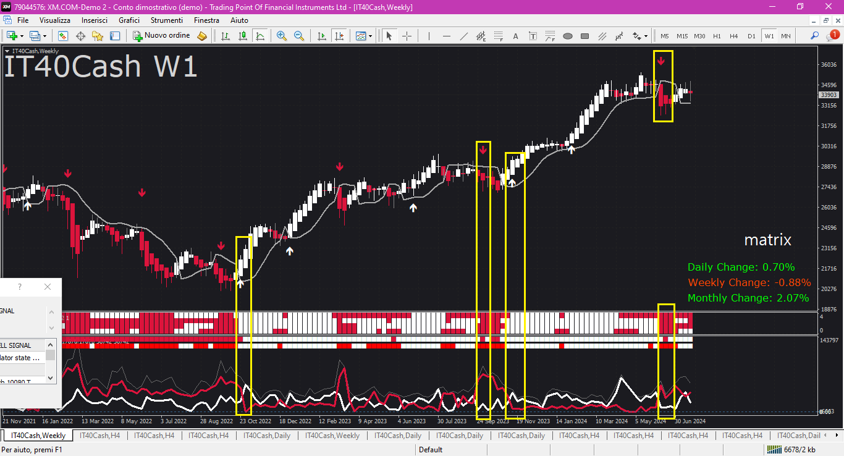Select the trendline drawing tool

point(464,36)
